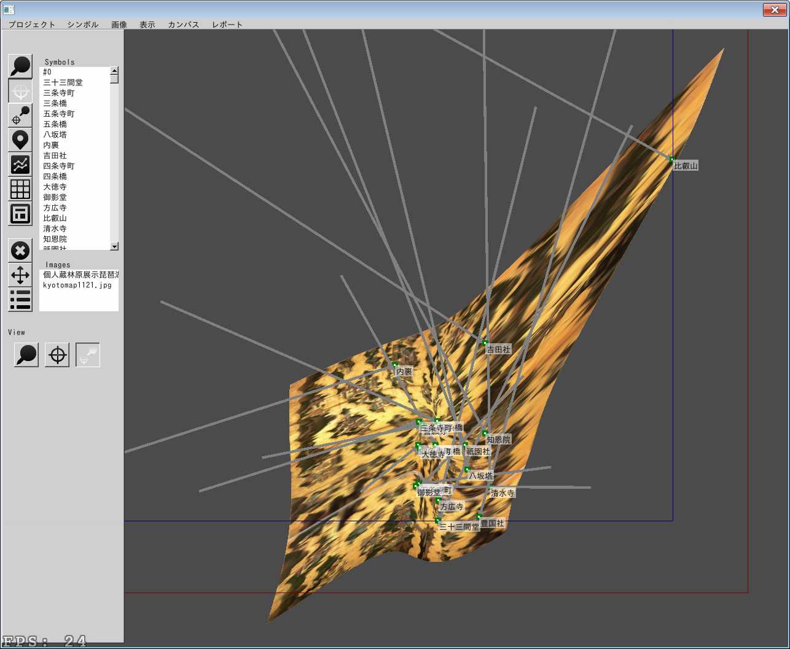Image resolution: width=790 pixels, height=649 pixels.
Task: Select the four-arrow move tool
Action: [20, 275]
